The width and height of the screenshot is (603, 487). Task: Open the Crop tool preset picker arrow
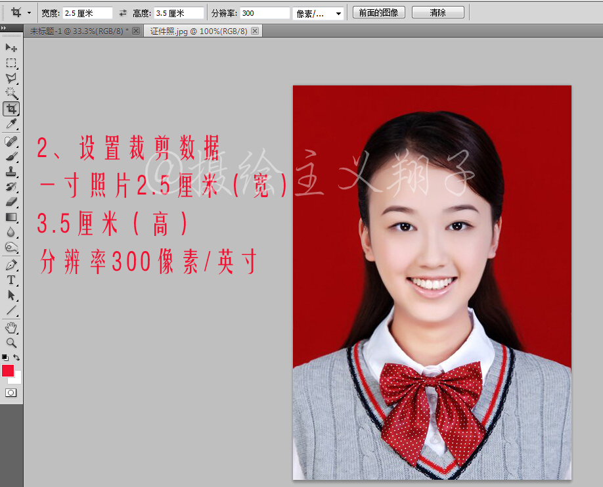click(x=29, y=12)
